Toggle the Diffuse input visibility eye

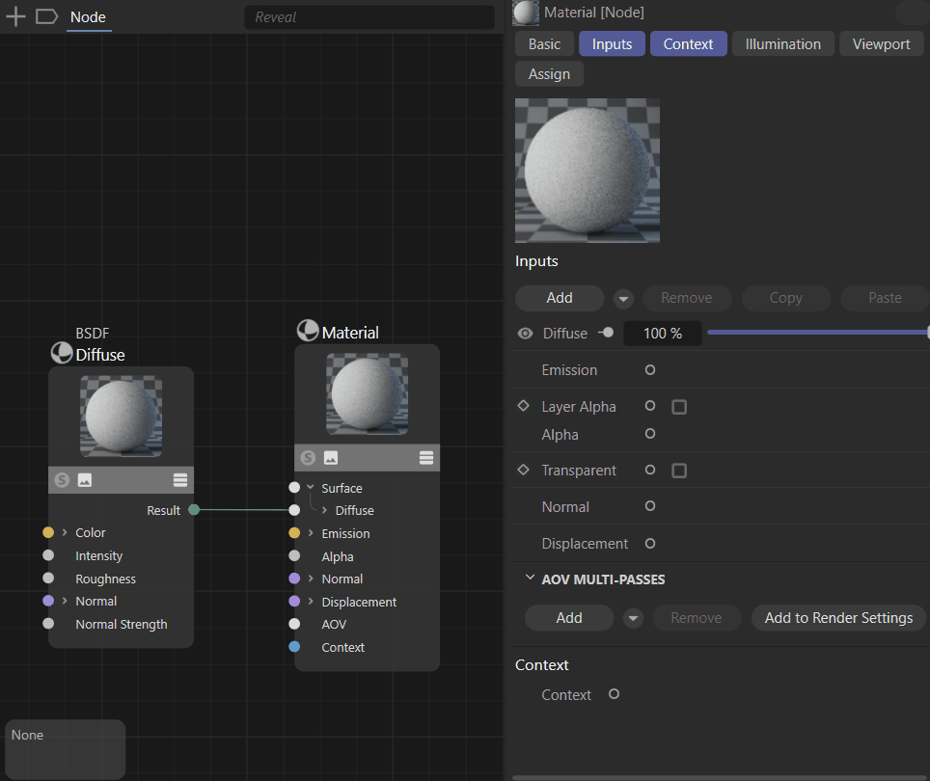click(x=525, y=334)
